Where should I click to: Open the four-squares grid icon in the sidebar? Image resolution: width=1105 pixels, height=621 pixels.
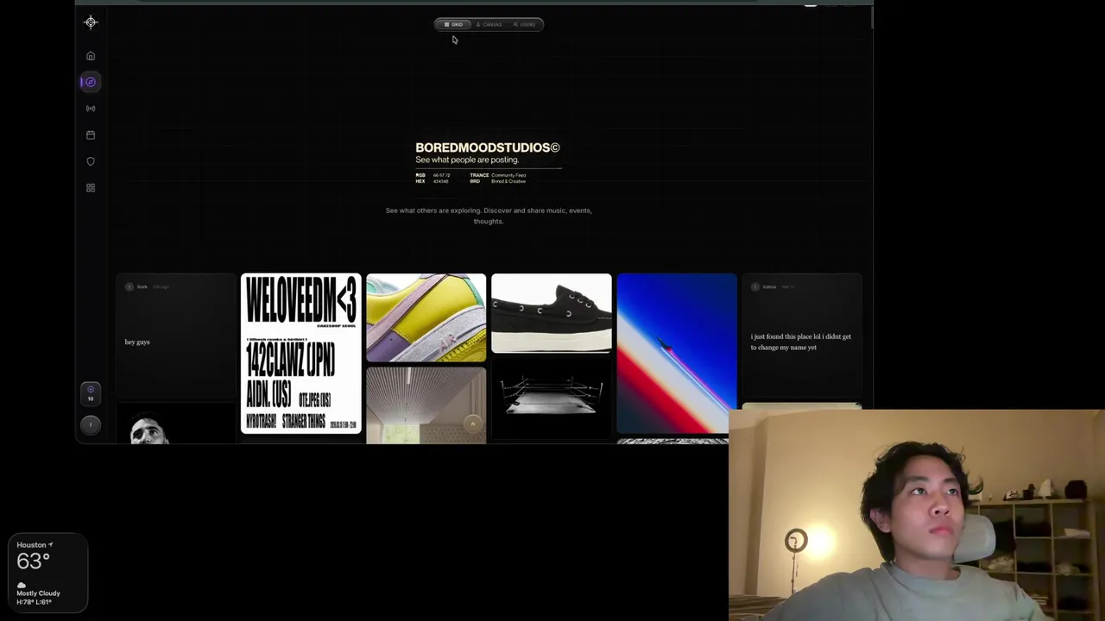click(x=91, y=188)
